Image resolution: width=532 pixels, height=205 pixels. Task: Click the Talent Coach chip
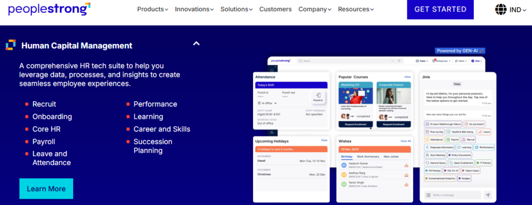point(470,170)
